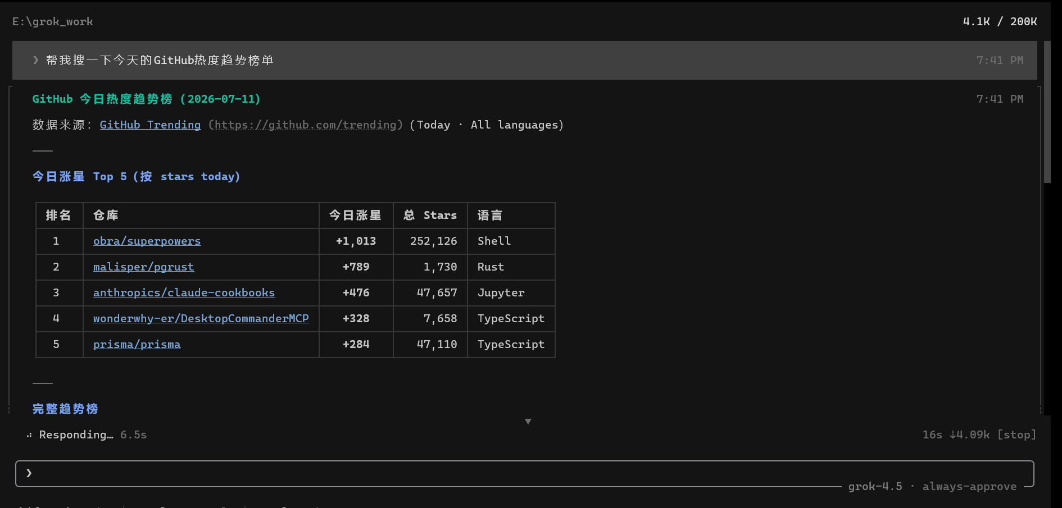The height and width of the screenshot is (508, 1062).
Task: Click the 16s ↓4.09k response stats
Action: coord(956,434)
